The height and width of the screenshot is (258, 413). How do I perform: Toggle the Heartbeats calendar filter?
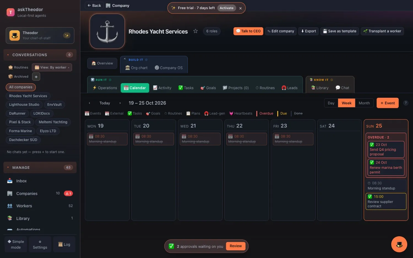click(x=241, y=113)
